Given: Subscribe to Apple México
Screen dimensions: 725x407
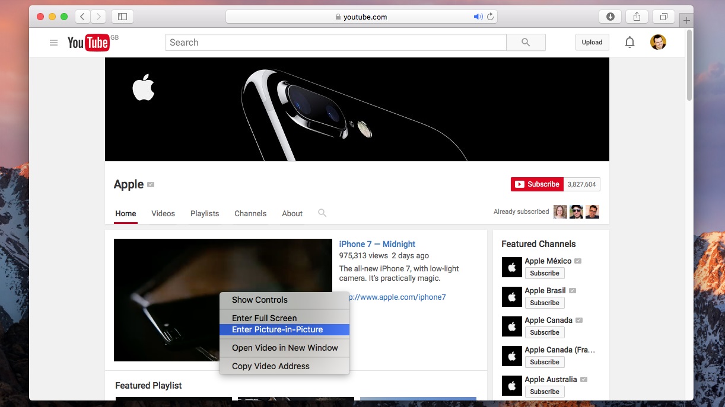Looking at the screenshot, I should pyautogui.click(x=545, y=273).
